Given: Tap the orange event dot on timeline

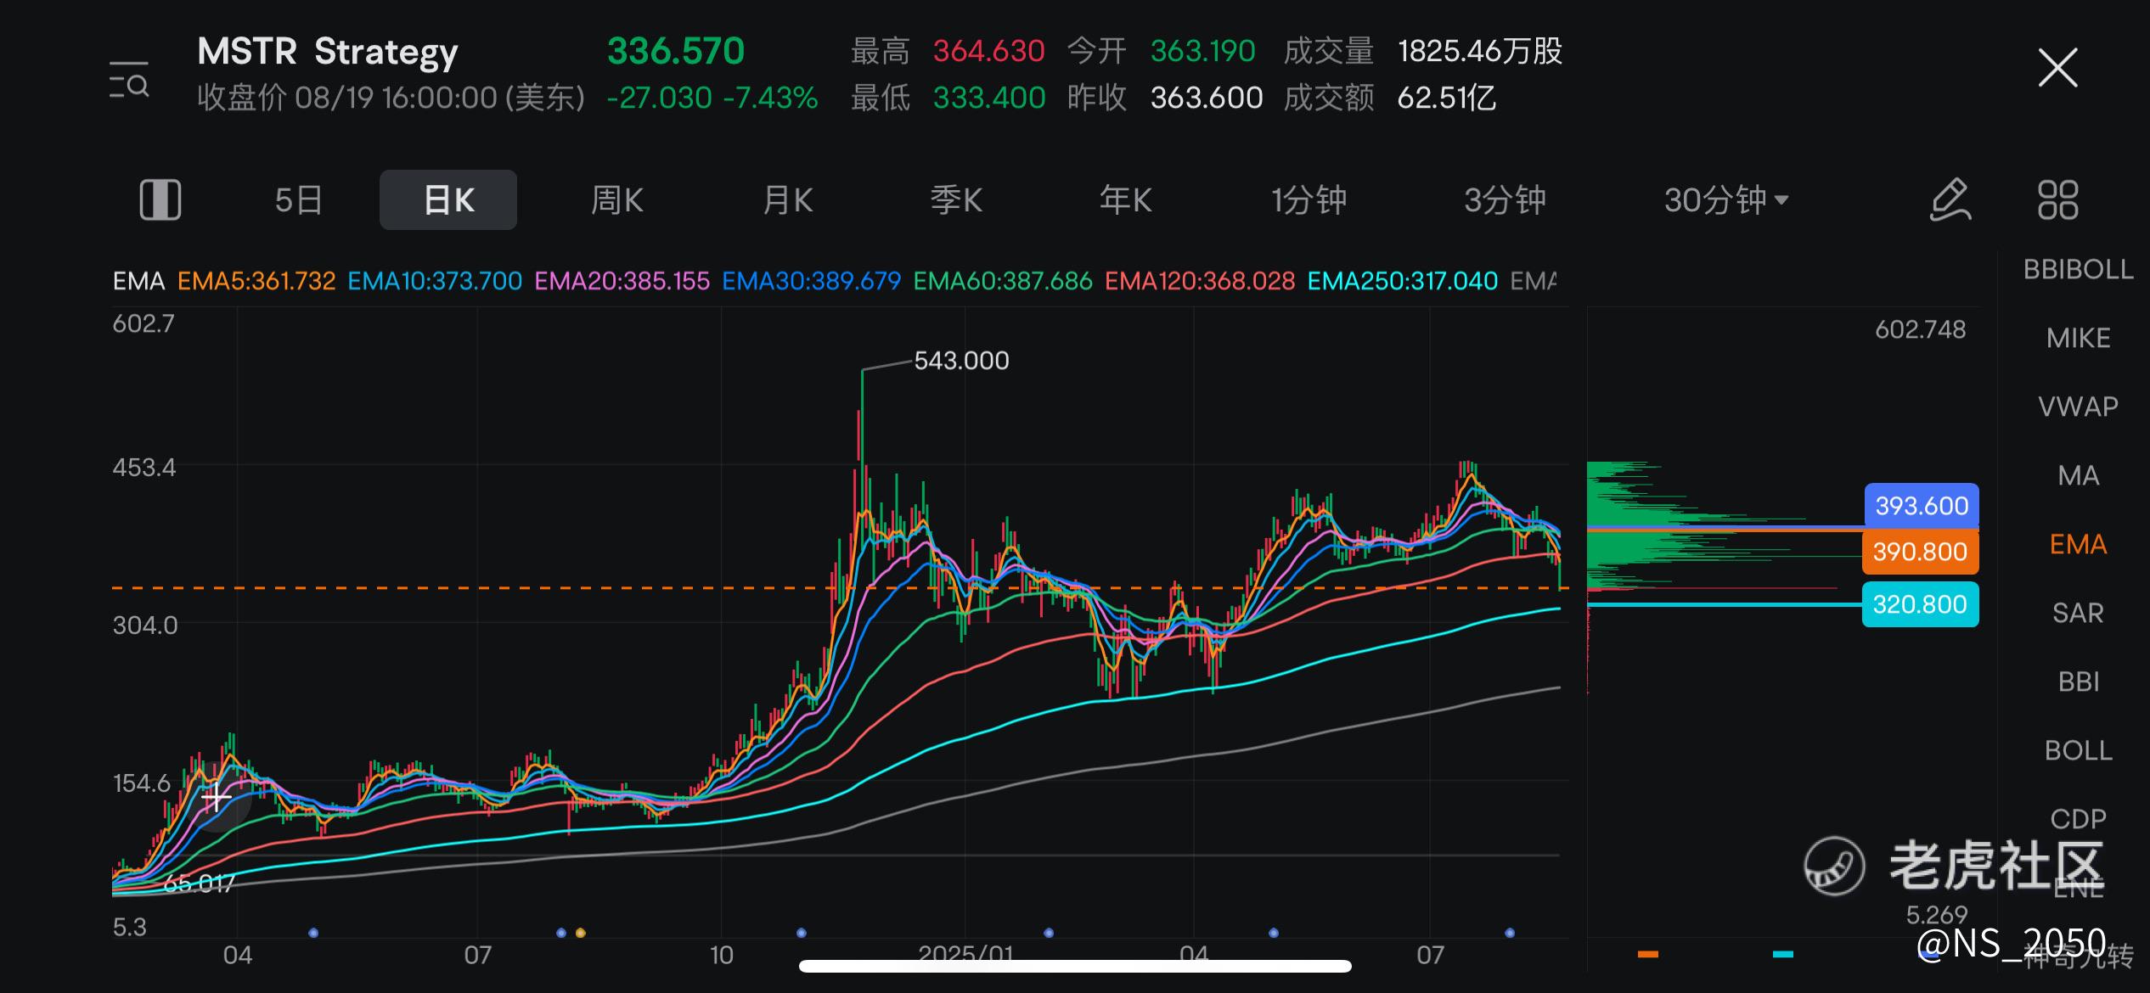Looking at the screenshot, I should [581, 933].
